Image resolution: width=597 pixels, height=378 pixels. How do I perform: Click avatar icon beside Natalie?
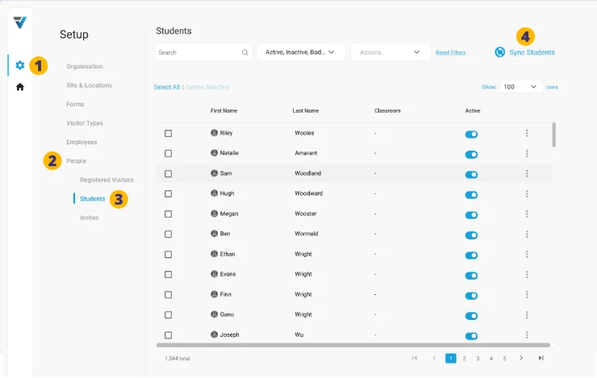pyautogui.click(x=215, y=153)
